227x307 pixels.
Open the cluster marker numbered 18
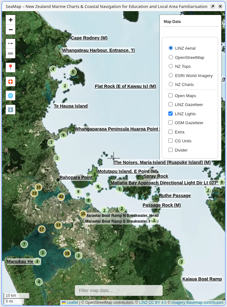[67, 253]
